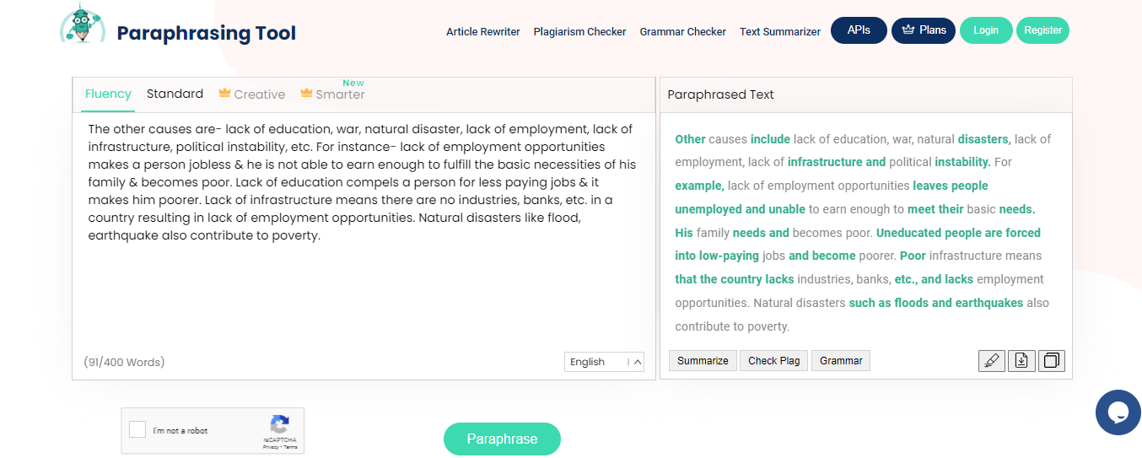The image size is (1142, 458).
Task: Open the Text Summarizer link
Action: (x=780, y=31)
